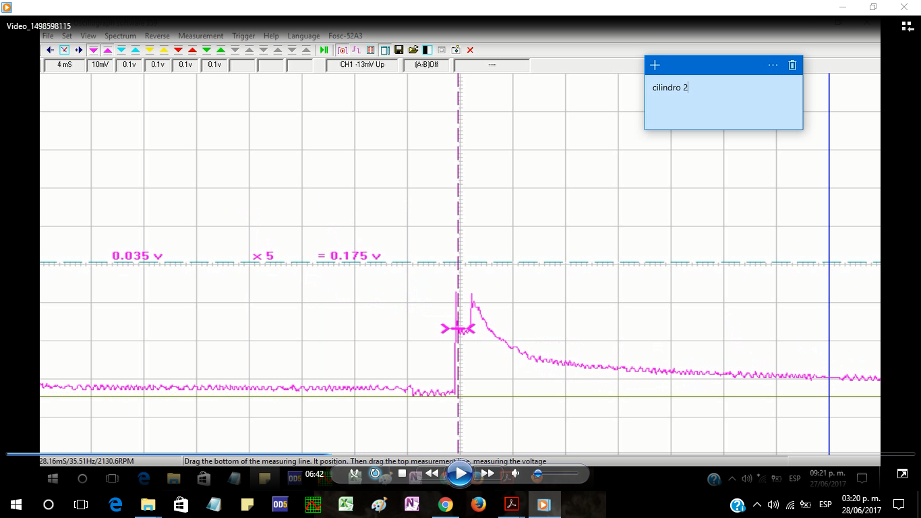Click the video seek progress bar
This screenshot has height=518, width=921.
pos(460,454)
